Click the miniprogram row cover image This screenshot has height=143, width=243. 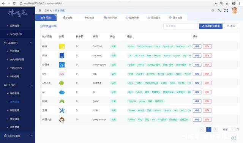[62, 65]
